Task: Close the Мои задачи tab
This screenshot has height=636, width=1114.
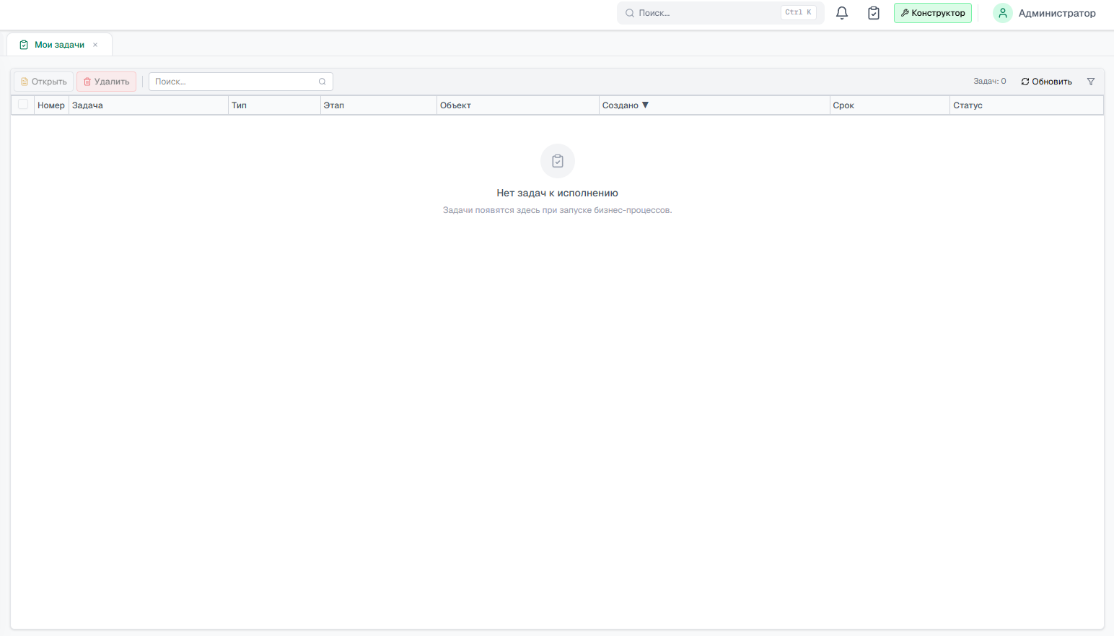Action: [95, 45]
